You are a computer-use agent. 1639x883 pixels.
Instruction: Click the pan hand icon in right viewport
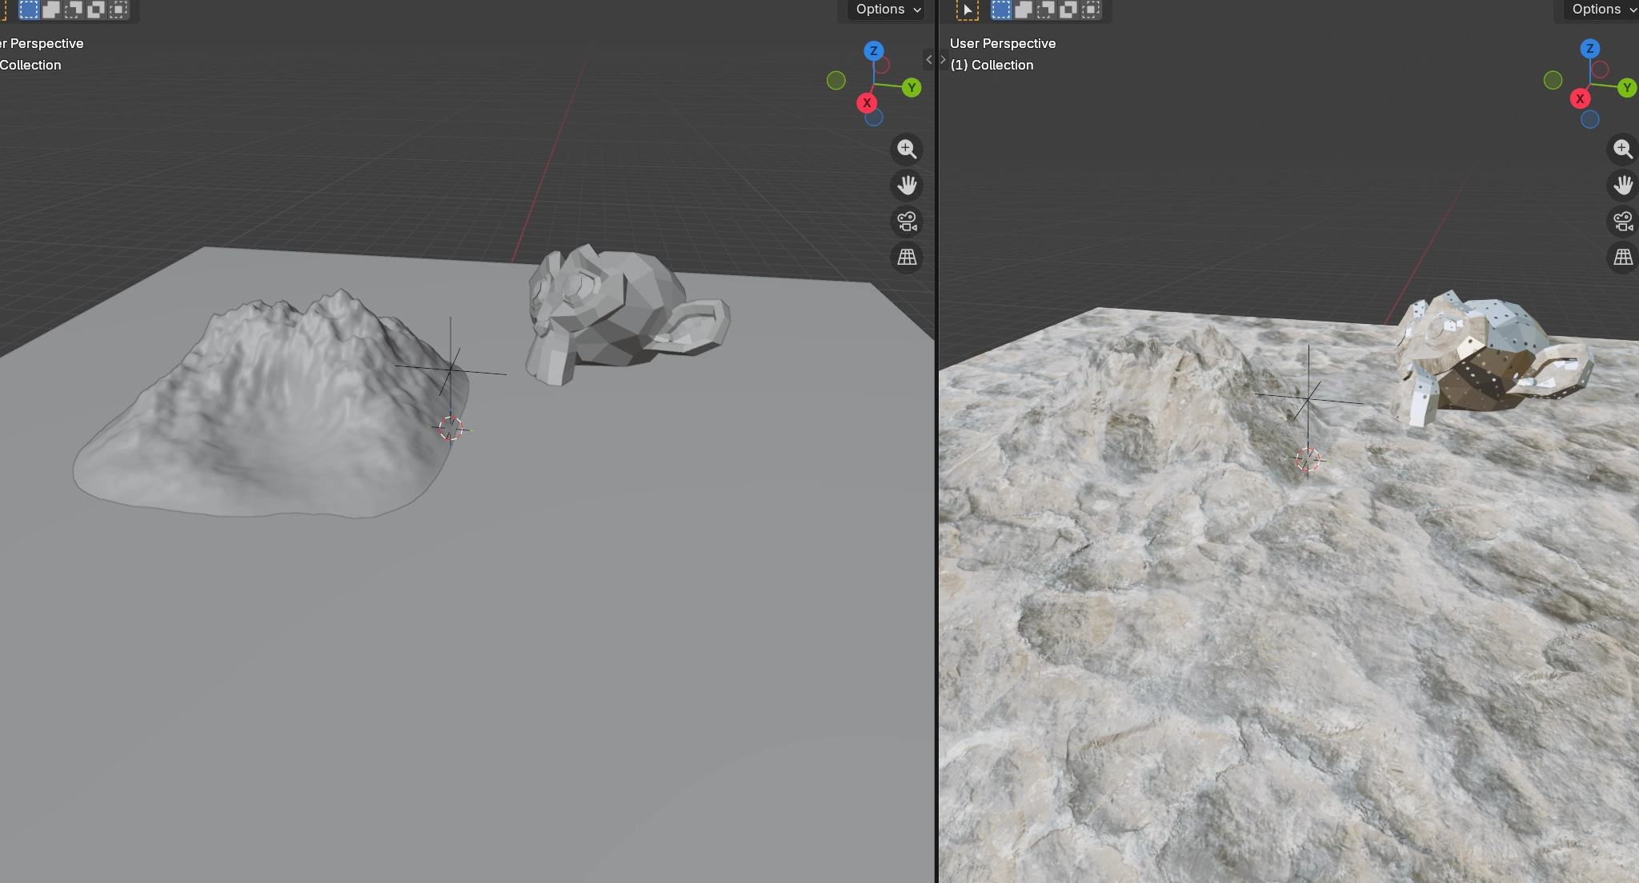pos(1622,186)
